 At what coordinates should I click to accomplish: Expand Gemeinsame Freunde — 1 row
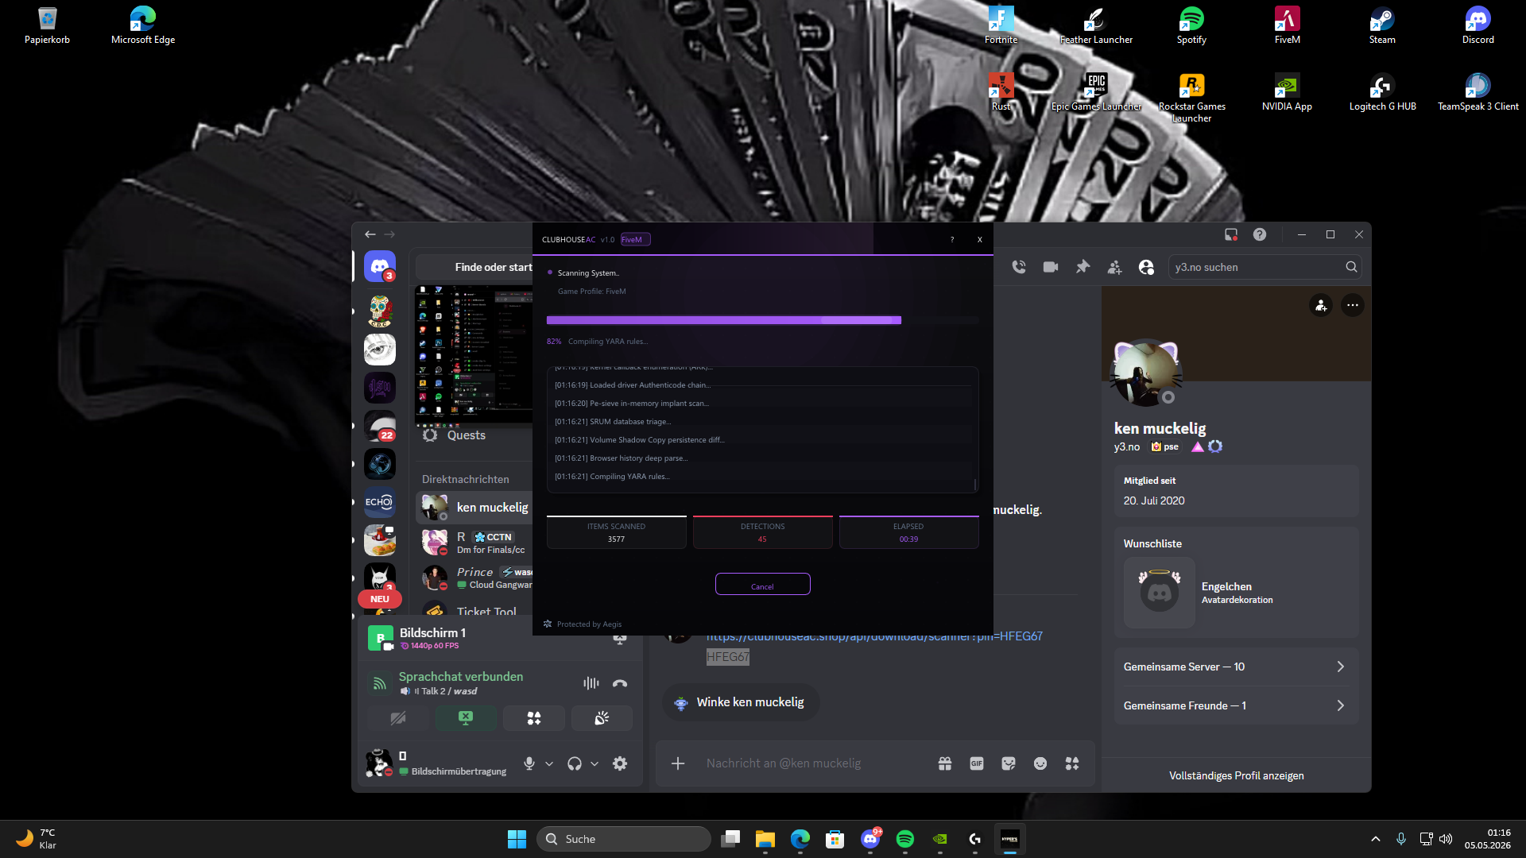coord(1236,705)
